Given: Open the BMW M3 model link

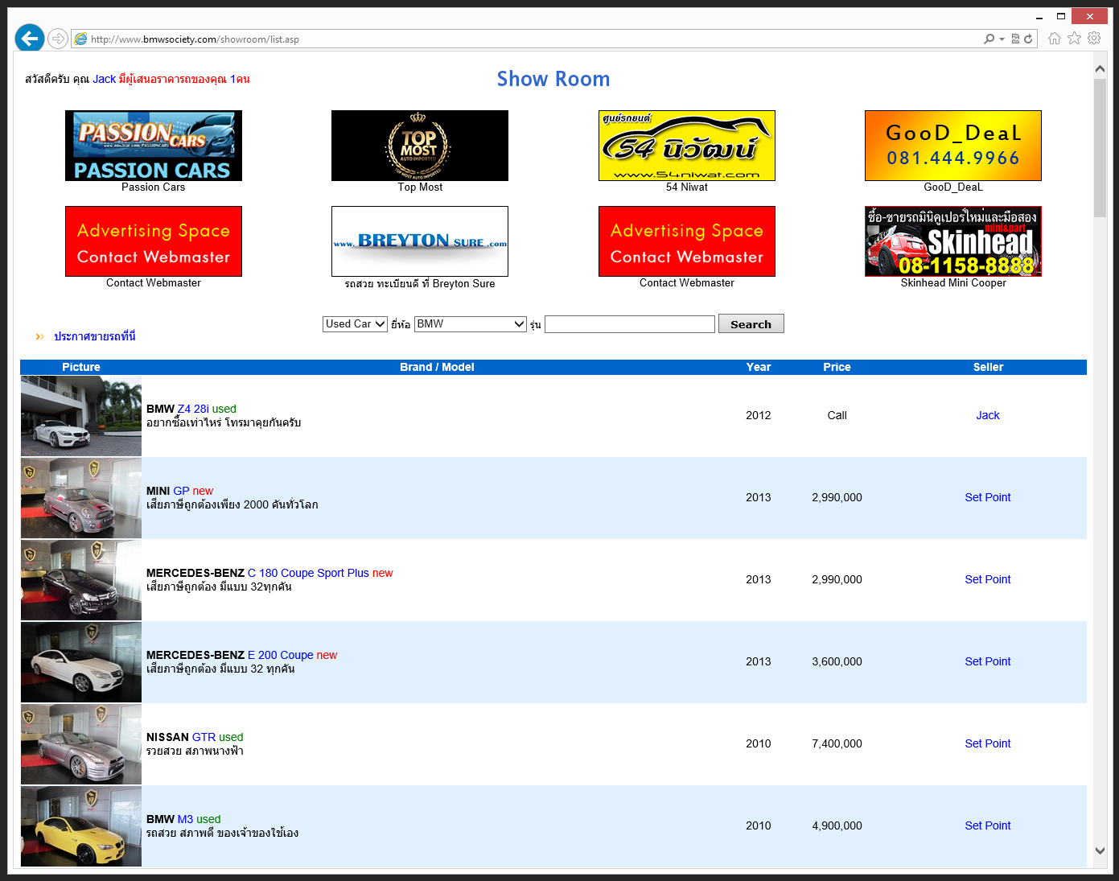Looking at the screenshot, I should (185, 819).
